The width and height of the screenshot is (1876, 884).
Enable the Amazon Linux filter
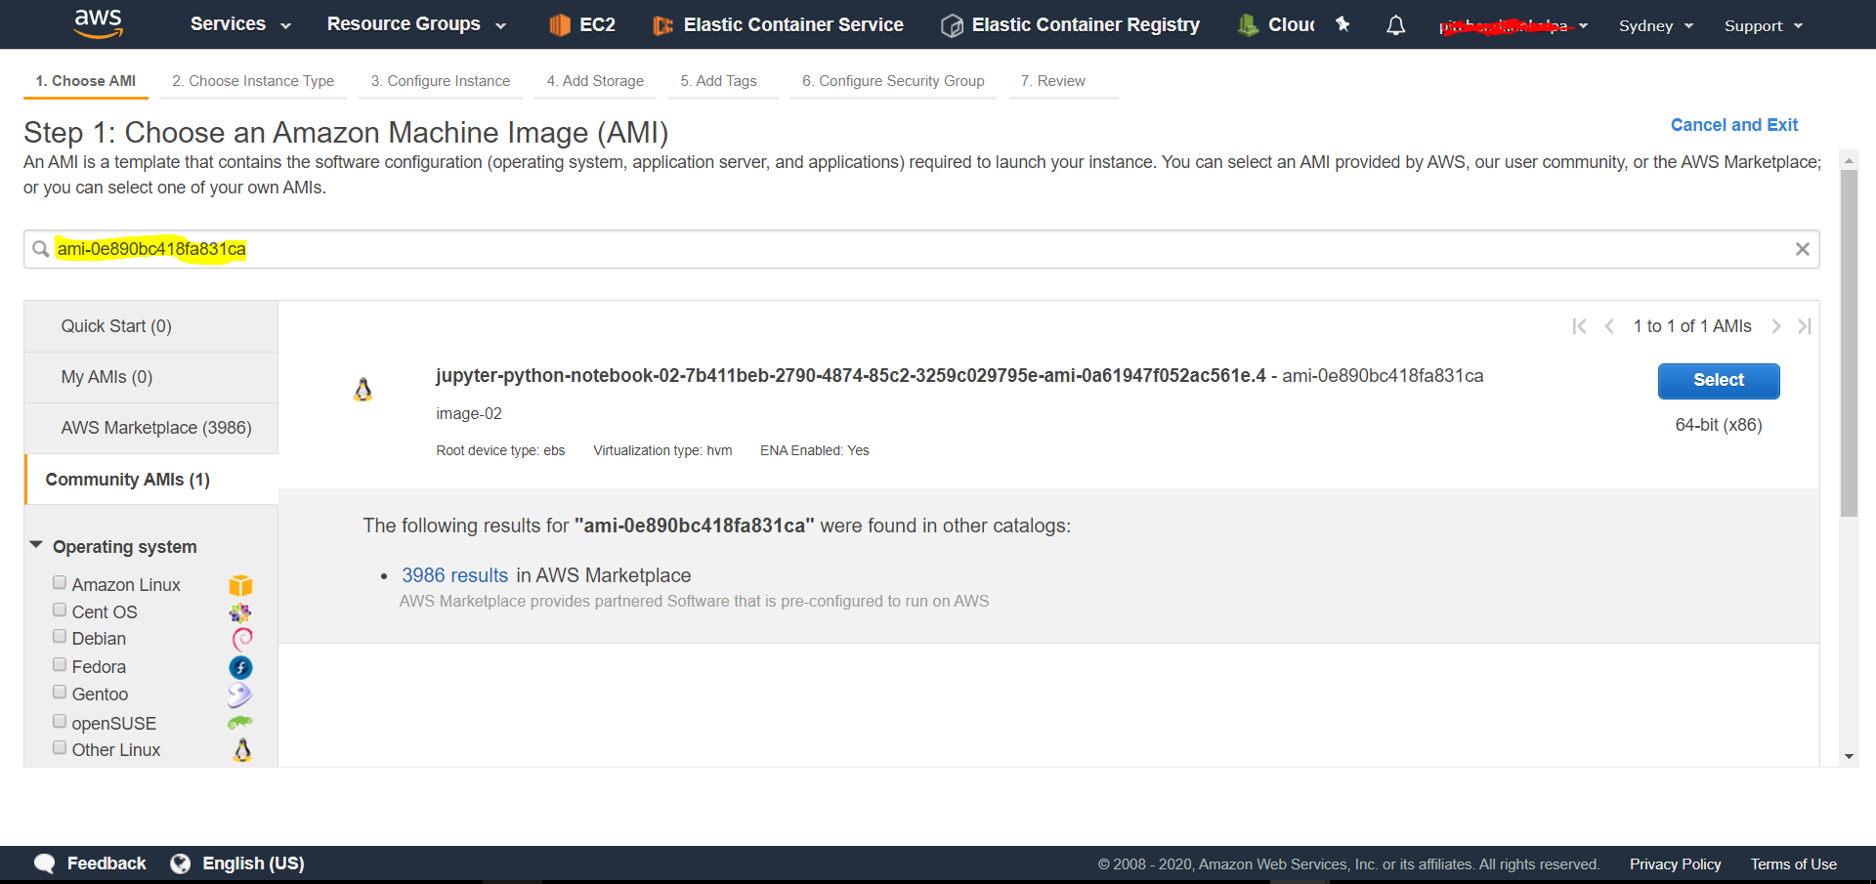click(60, 581)
